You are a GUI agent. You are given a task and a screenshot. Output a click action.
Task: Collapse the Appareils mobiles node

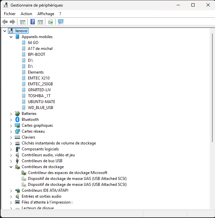(11, 37)
